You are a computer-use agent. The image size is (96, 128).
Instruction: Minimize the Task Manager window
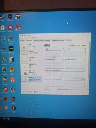click(78, 34)
